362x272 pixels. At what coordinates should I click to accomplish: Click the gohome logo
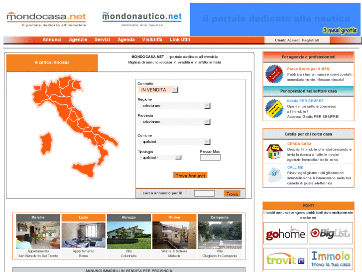point(285,234)
